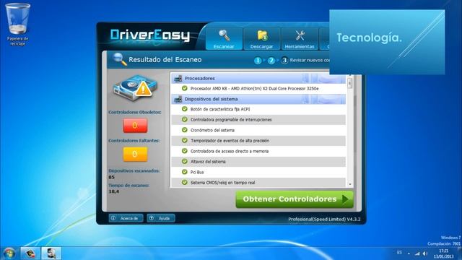
Task: Click check icon beside Cronómetro del sistema
Action: [x=185, y=130]
